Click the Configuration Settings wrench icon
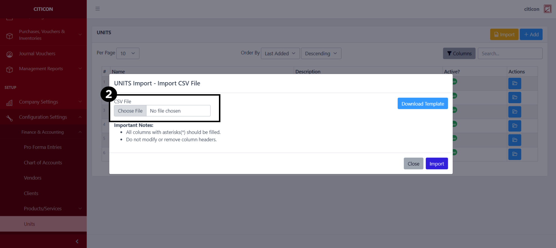The height and width of the screenshot is (248, 556). [10, 118]
